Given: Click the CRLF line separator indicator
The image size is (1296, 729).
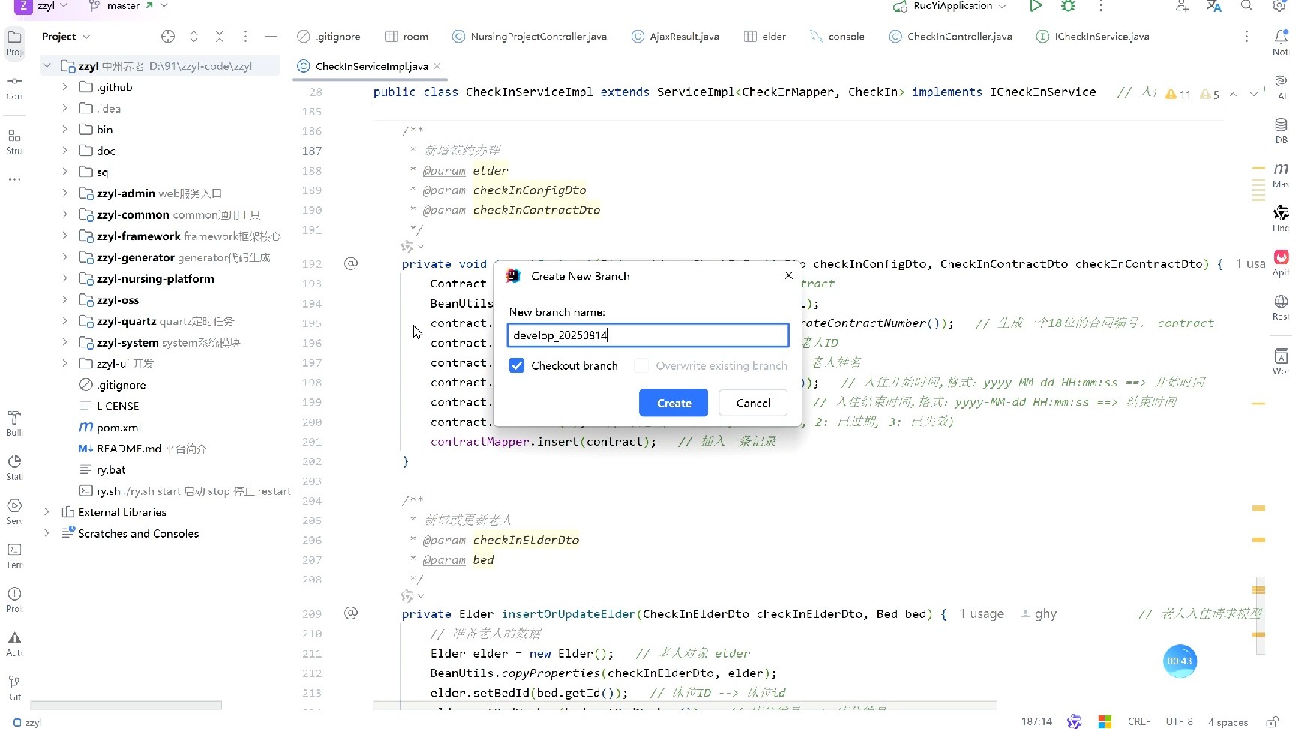Looking at the screenshot, I should click(x=1138, y=721).
